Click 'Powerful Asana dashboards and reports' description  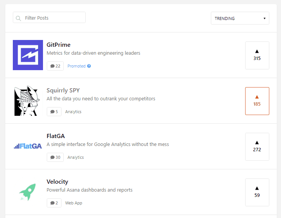pyautogui.click(x=90, y=190)
